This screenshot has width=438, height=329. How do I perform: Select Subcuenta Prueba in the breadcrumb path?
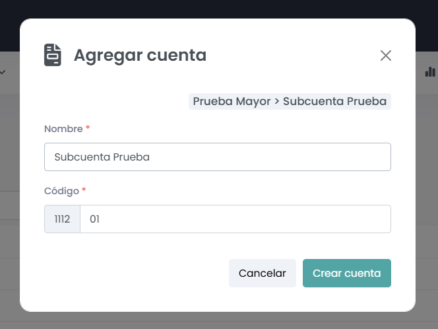click(x=334, y=101)
